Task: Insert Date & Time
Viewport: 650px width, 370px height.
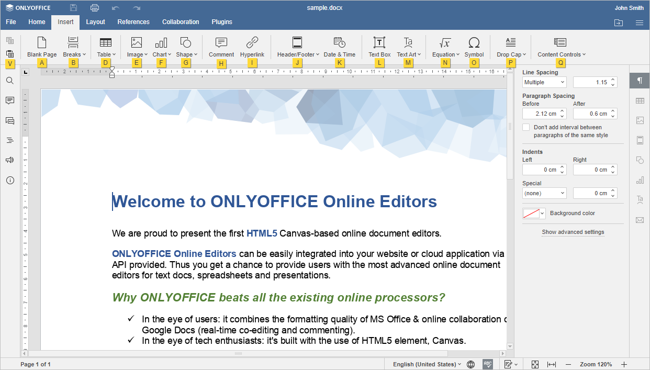Action: click(339, 47)
